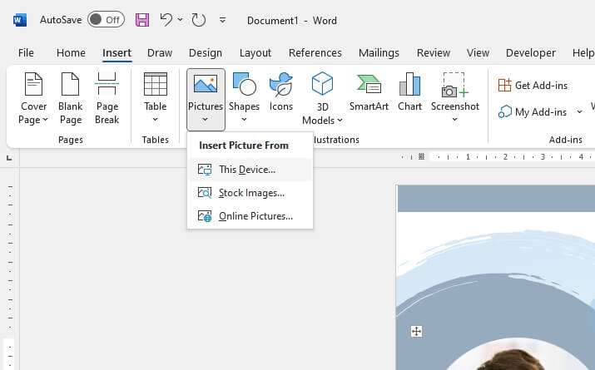Open the View tab
Screen dimensions: 595x370
coord(478,52)
